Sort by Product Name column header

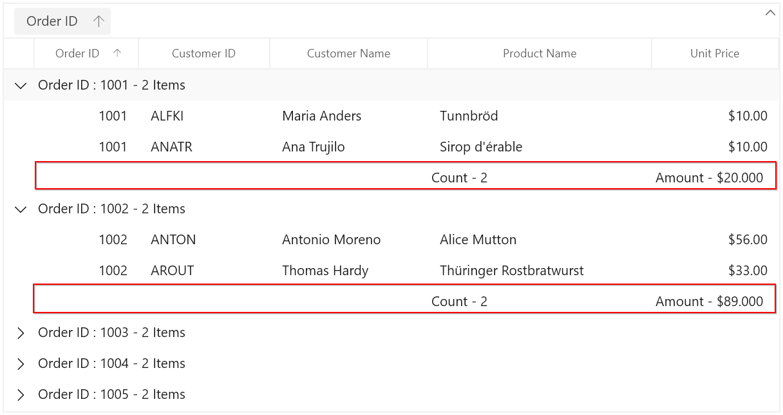tap(540, 53)
